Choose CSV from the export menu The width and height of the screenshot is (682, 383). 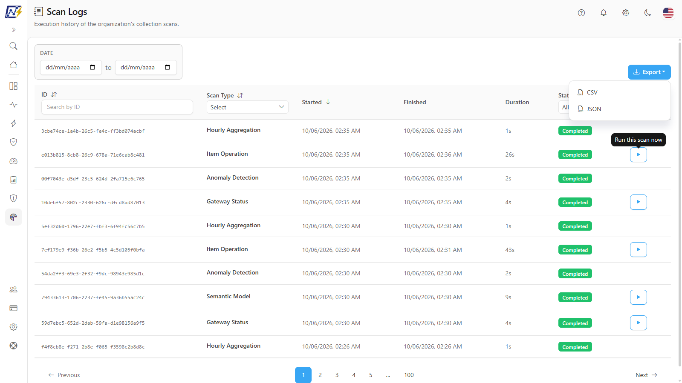(x=620, y=92)
